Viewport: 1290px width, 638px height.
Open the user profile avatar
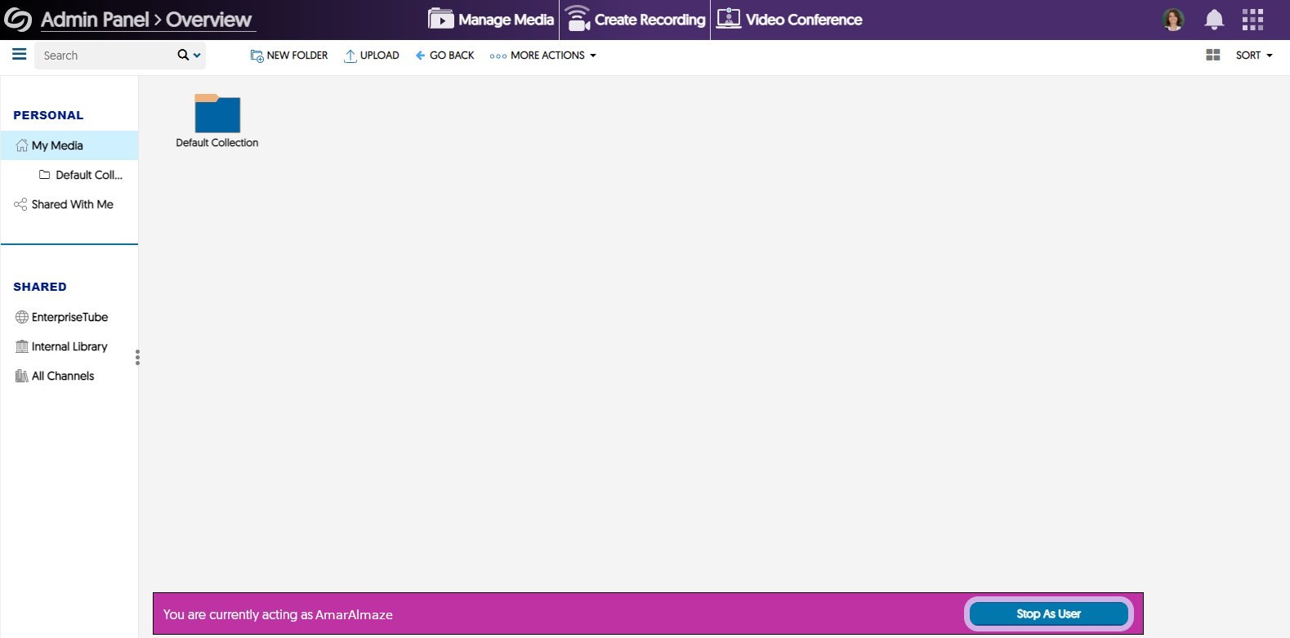click(x=1173, y=20)
